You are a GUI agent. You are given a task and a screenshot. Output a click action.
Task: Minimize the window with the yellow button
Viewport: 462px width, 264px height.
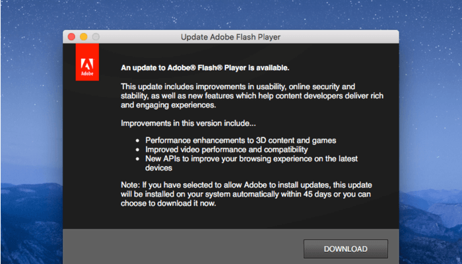click(x=84, y=37)
